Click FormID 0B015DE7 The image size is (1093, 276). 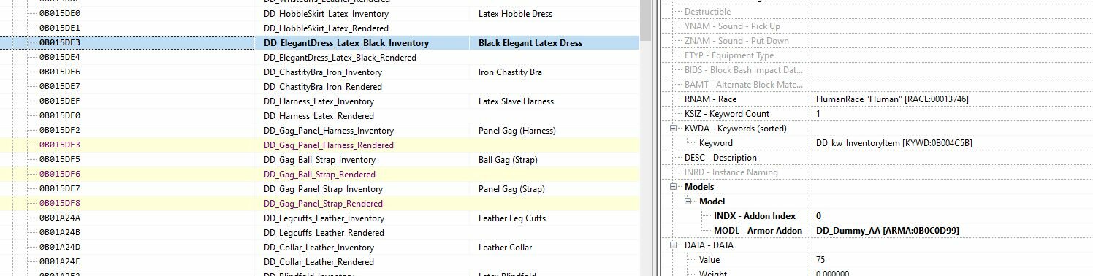point(60,87)
